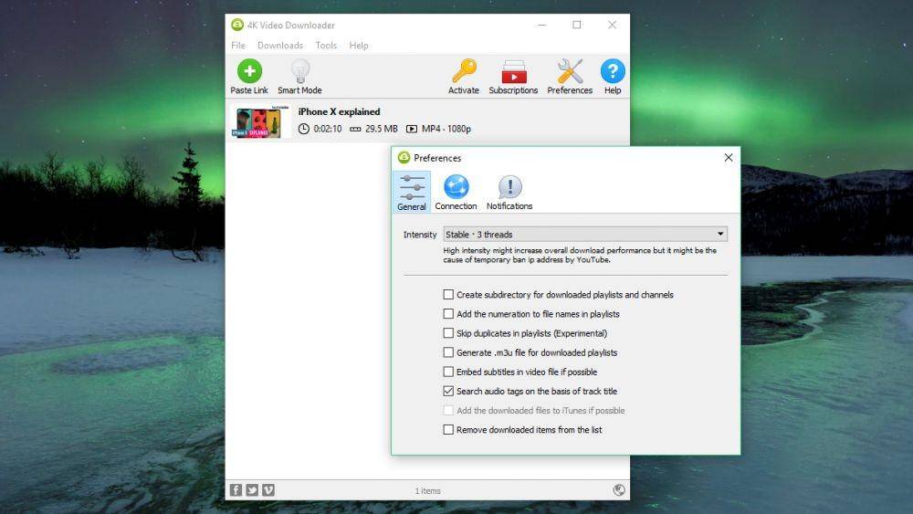Open Subscriptions toolbar icon
Screen dimensions: 913x514
pos(513,71)
